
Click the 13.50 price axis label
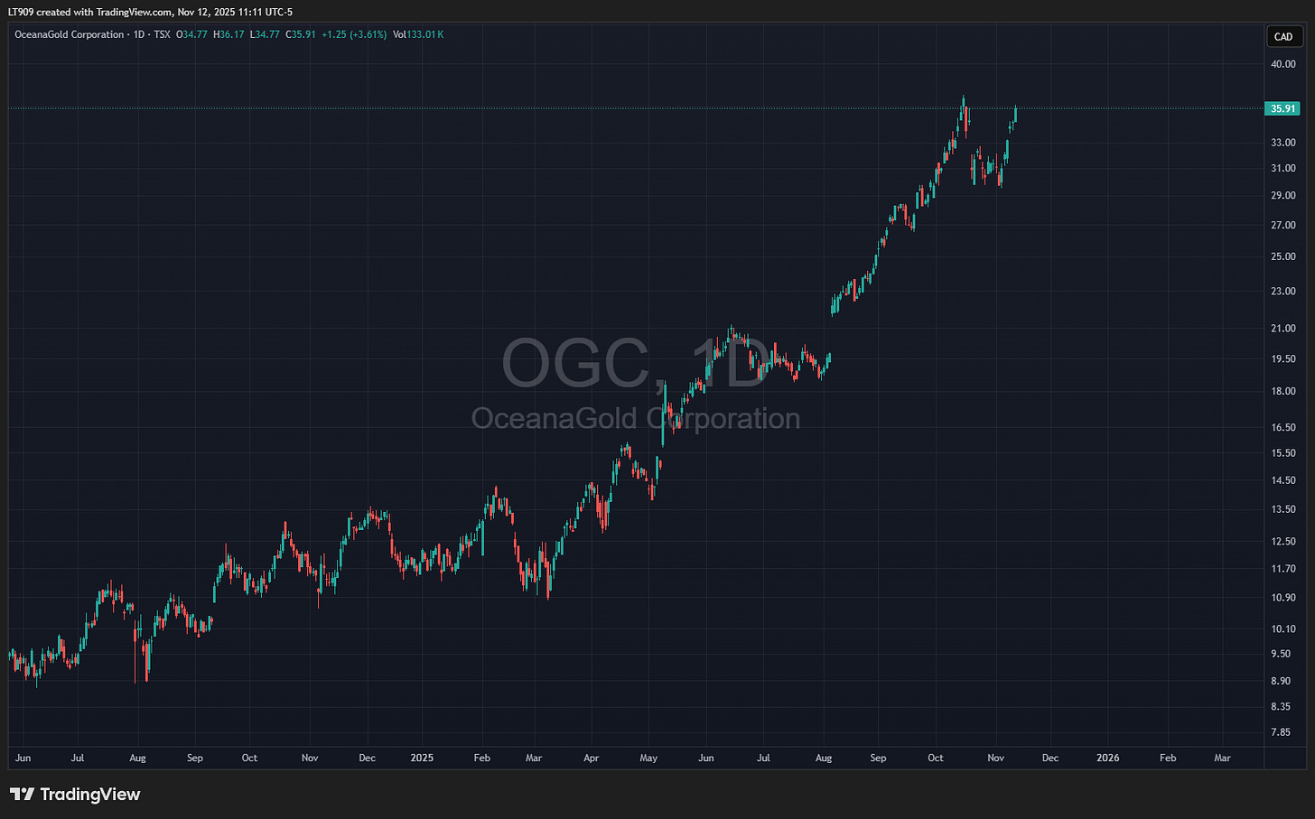pos(1283,509)
